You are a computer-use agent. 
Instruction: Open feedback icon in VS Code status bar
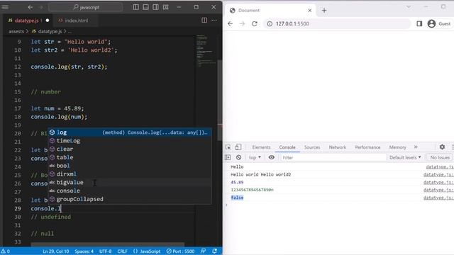[204, 251]
